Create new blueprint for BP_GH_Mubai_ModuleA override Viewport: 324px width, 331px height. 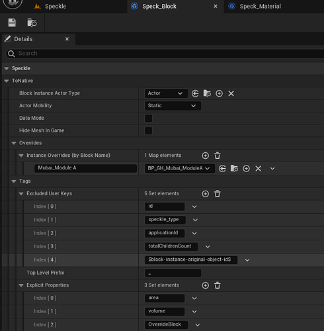pos(246,169)
